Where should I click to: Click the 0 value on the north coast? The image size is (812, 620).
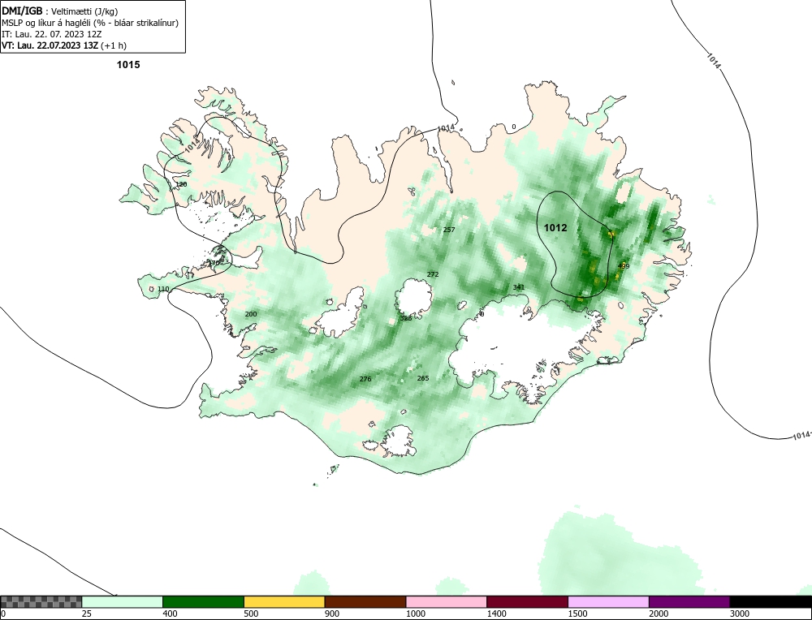[x=514, y=127]
